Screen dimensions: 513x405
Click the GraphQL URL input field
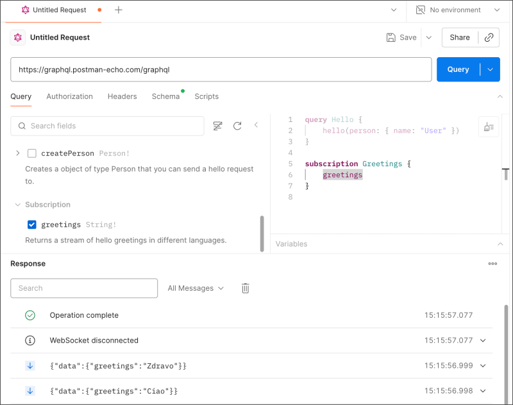pos(221,69)
